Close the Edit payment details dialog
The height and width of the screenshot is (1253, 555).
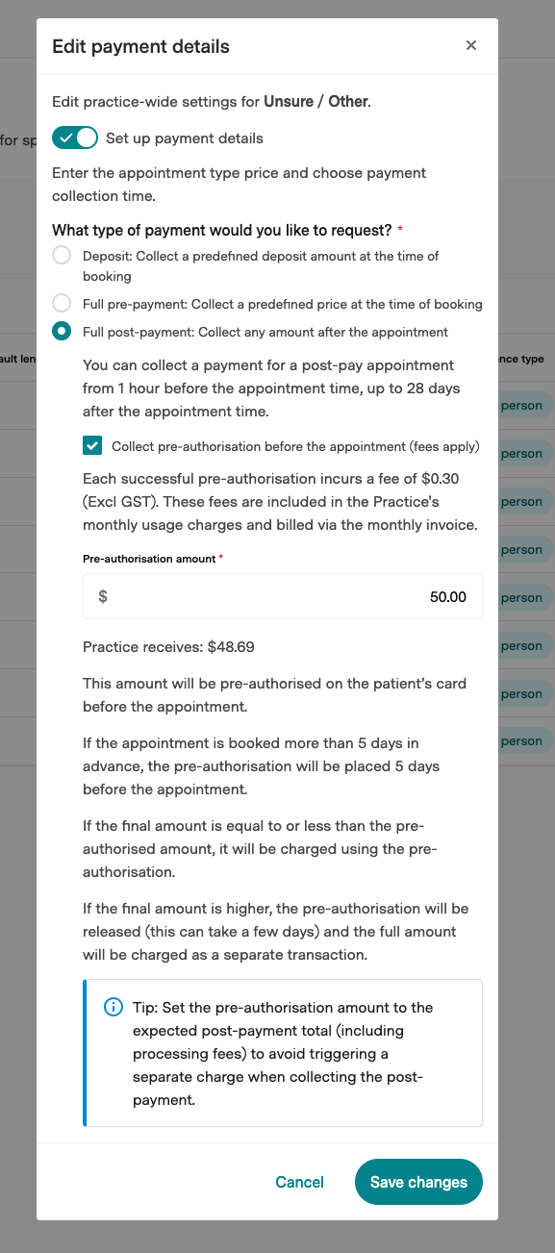point(470,45)
